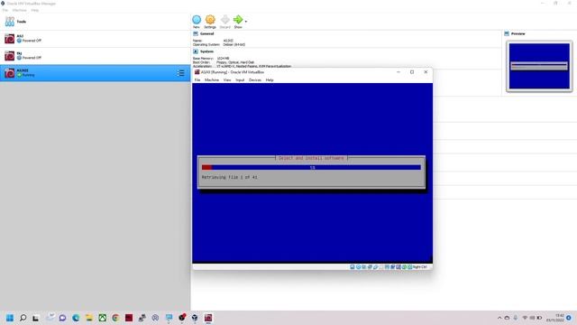Open File menu in VirtualBox Manager
The image size is (577, 325).
tap(5, 10)
